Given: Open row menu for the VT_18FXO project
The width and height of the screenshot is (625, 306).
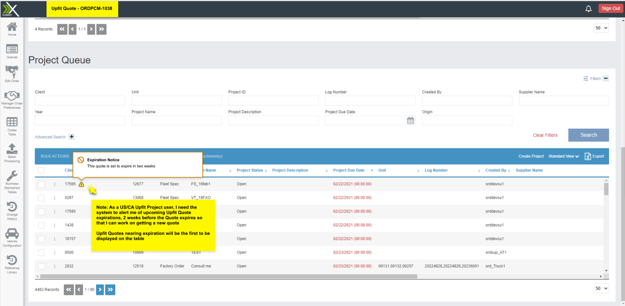Looking at the screenshot, I should point(55,198).
